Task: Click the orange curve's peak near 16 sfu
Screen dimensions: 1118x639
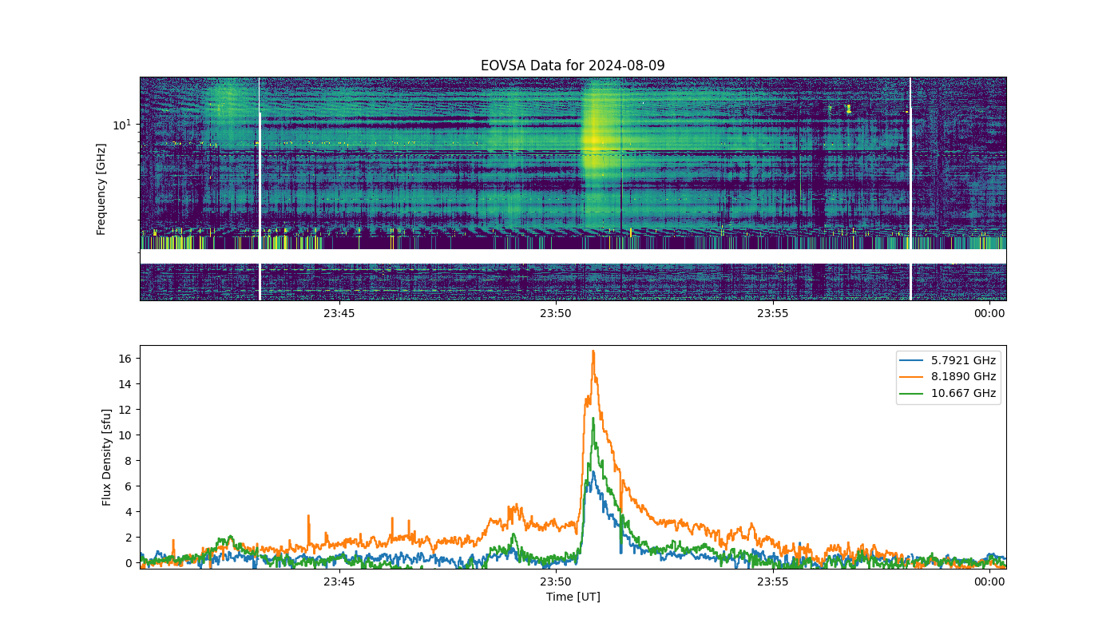Action: point(593,351)
